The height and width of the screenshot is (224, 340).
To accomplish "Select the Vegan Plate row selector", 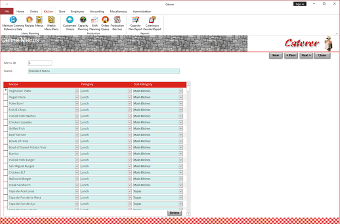I will tap(6, 97).
